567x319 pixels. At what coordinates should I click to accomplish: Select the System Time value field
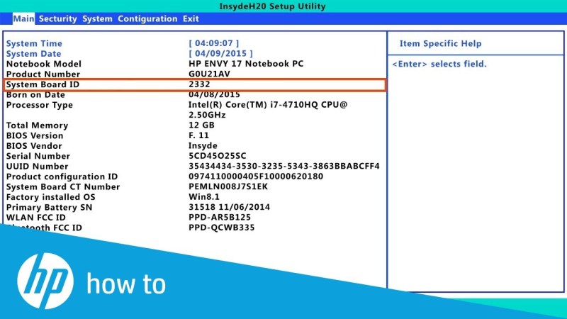[214, 43]
